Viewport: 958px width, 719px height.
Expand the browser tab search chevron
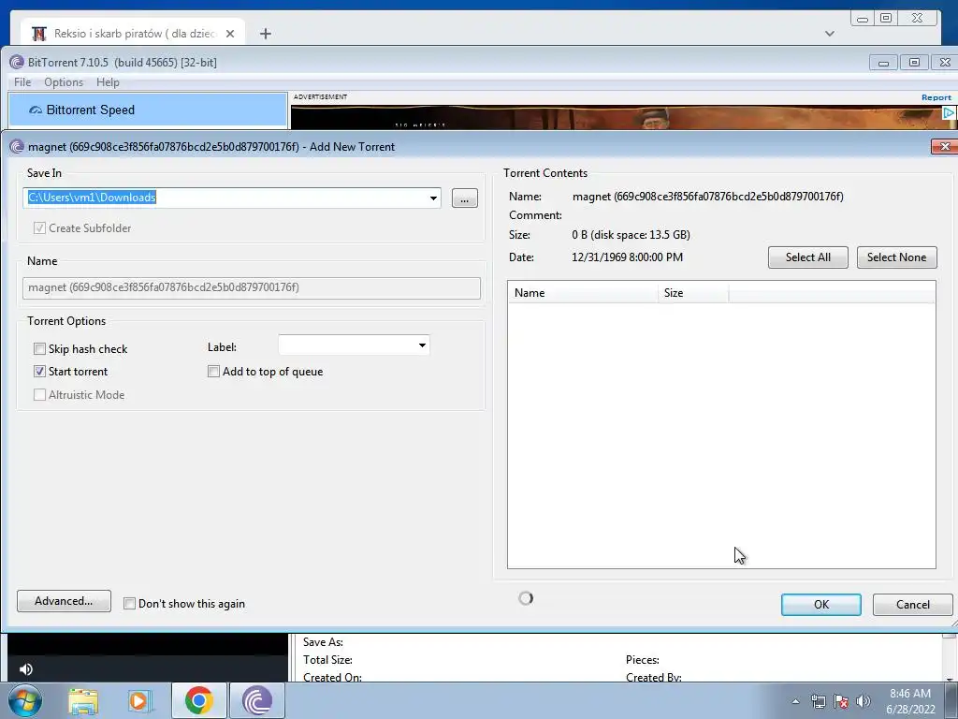[x=829, y=34]
